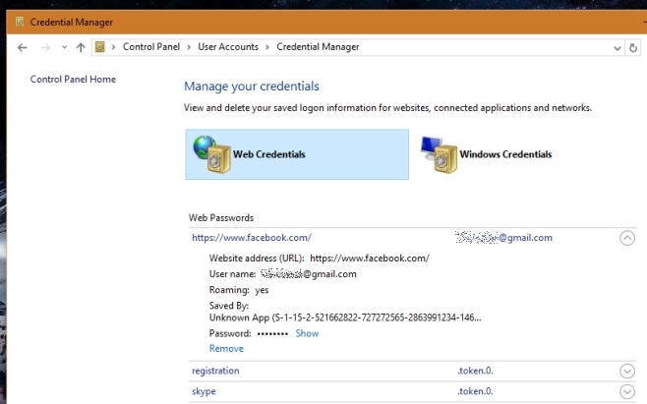The width and height of the screenshot is (647, 404).
Task: Expand the skype credential entry
Action: point(627,391)
